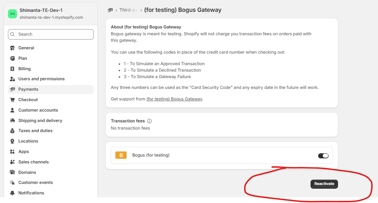This screenshot has width=378, height=203.
Task: Click the Users and permissions icon
Action: click(x=13, y=79)
